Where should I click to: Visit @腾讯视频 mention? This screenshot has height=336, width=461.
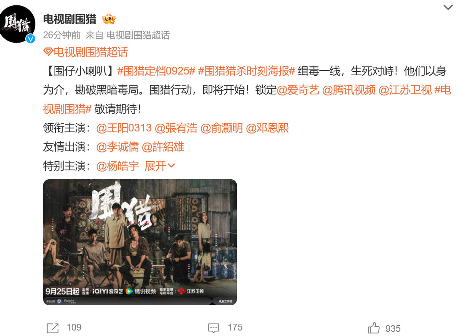coord(349,90)
